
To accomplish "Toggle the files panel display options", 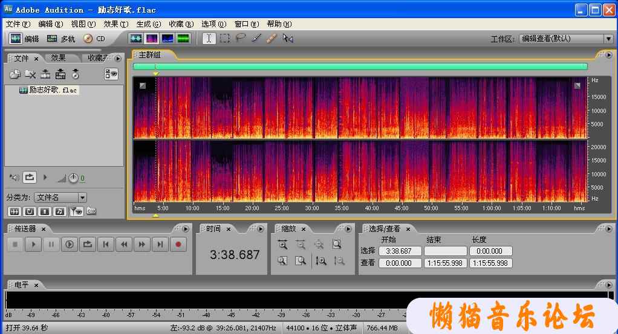I will pos(111,74).
